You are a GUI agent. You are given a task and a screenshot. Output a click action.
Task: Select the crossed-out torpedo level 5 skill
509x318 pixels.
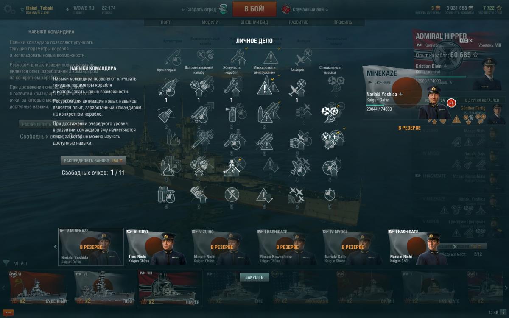coord(232,195)
